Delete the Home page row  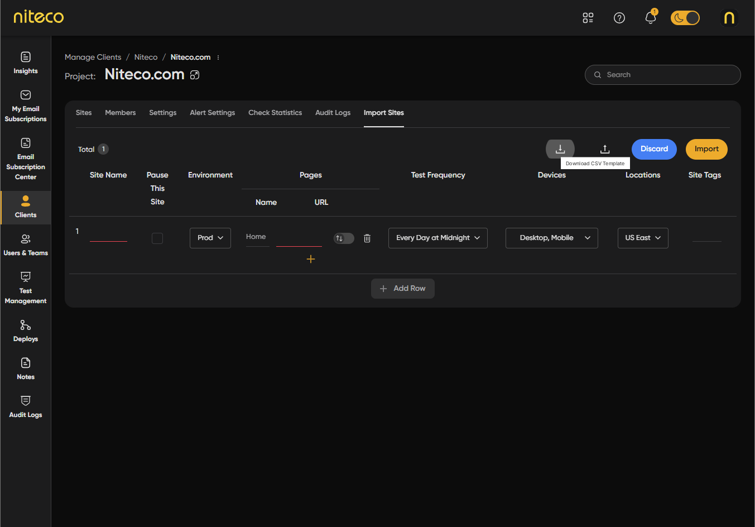click(x=367, y=238)
